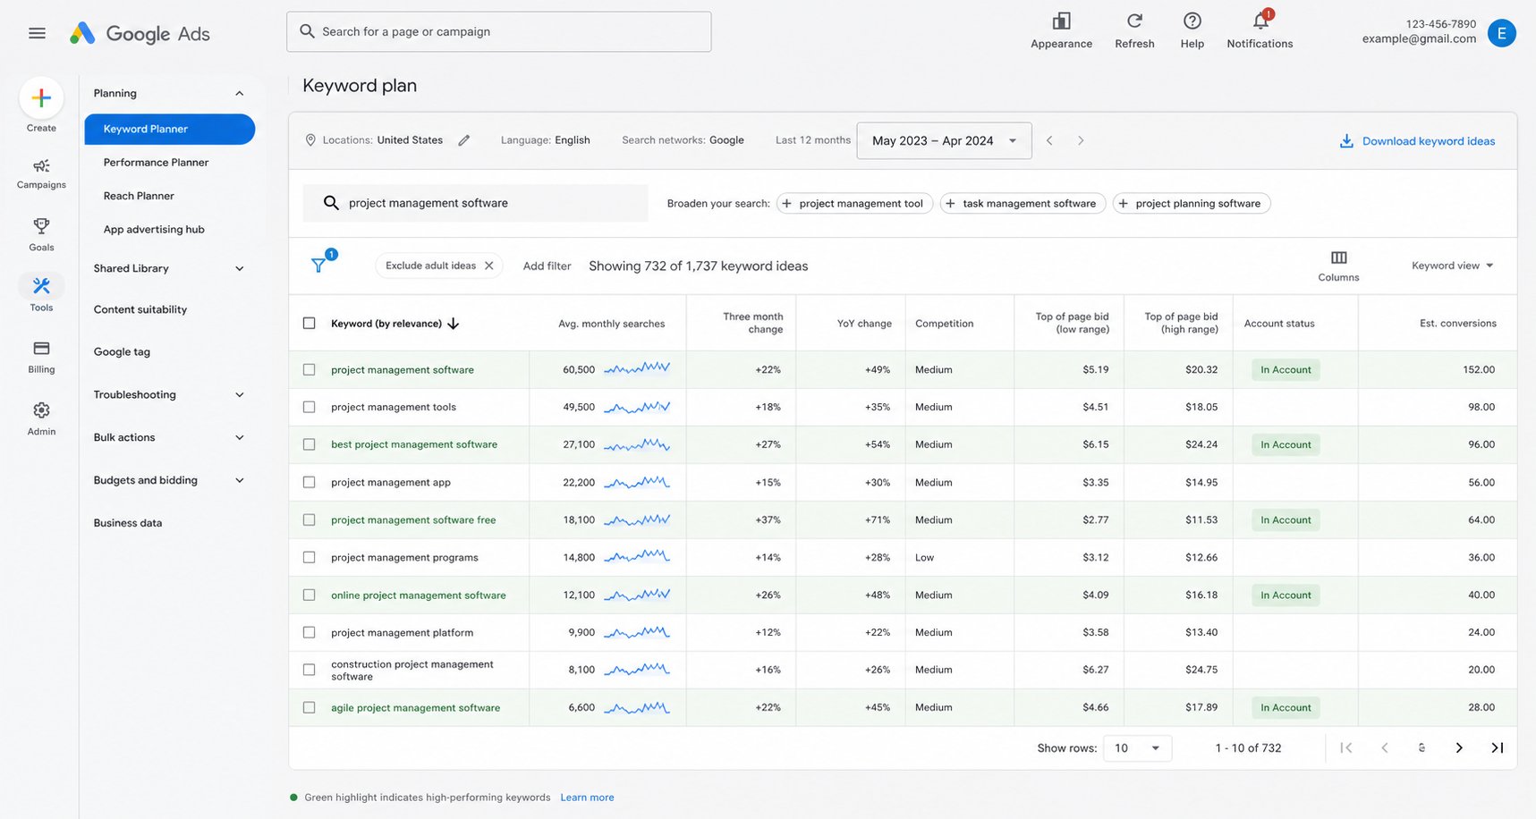The width and height of the screenshot is (1536, 819).
Task: Click the filter funnel icon
Action: [319, 265]
